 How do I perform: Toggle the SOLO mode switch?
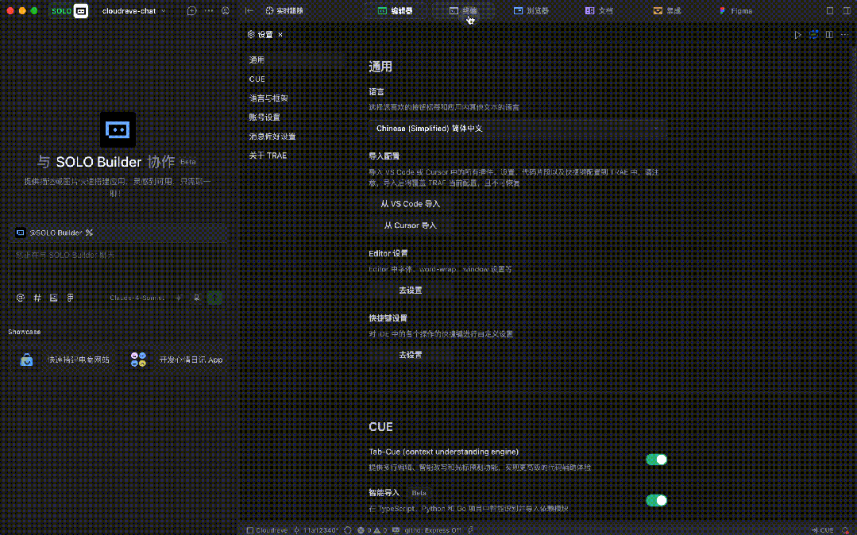[69, 11]
